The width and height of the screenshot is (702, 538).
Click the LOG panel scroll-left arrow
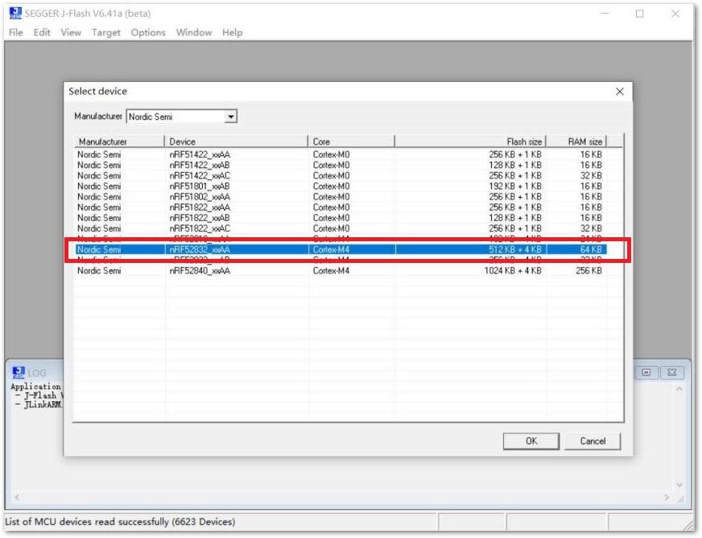tap(17, 497)
